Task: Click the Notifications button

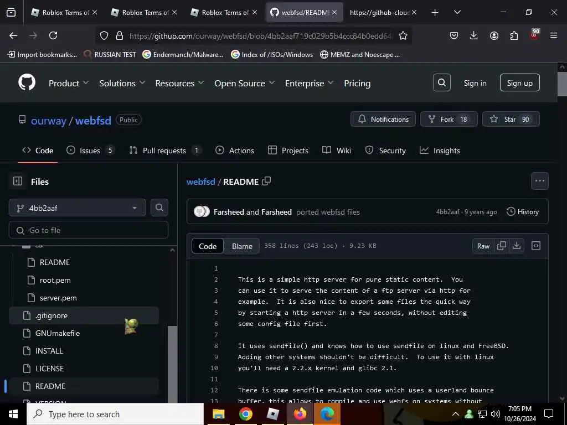Action: point(383,120)
